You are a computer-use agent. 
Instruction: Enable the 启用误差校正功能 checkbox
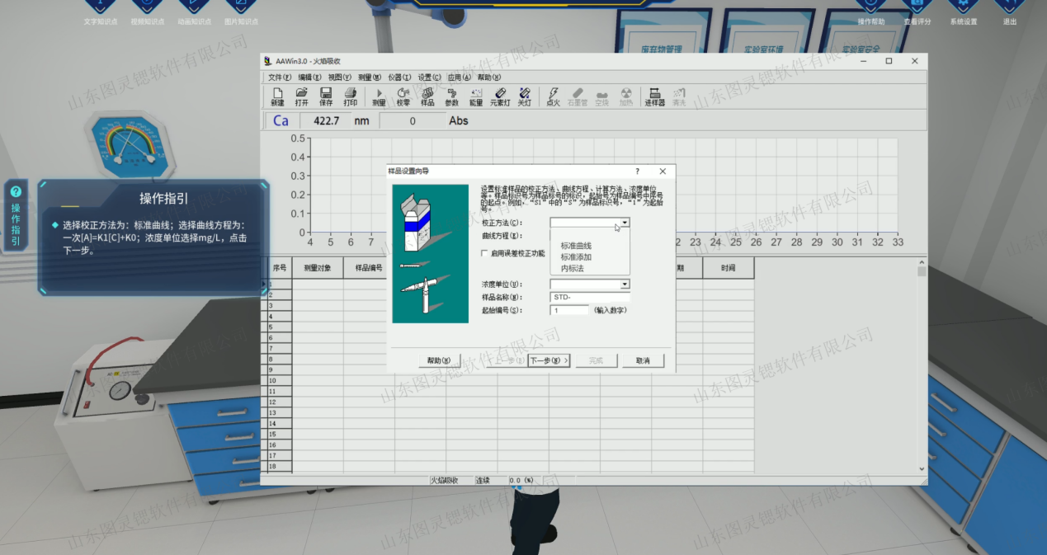484,253
